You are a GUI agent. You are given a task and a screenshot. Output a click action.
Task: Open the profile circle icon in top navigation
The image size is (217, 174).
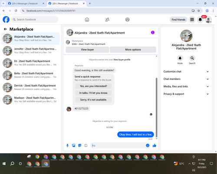[x=128, y=20]
